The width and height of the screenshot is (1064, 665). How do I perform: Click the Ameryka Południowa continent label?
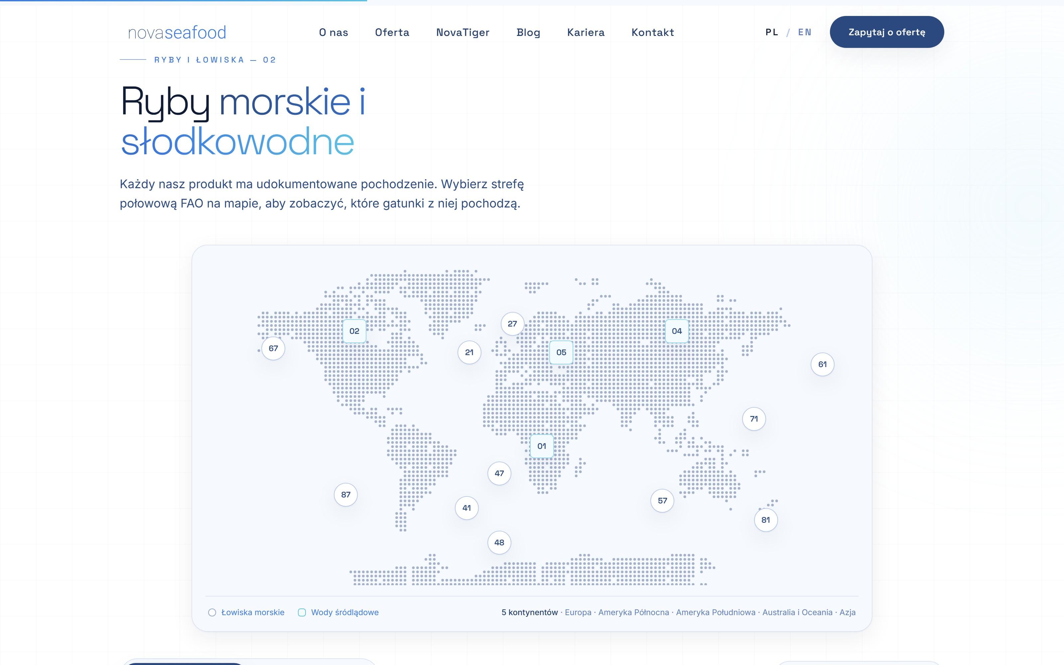[x=716, y=612]
